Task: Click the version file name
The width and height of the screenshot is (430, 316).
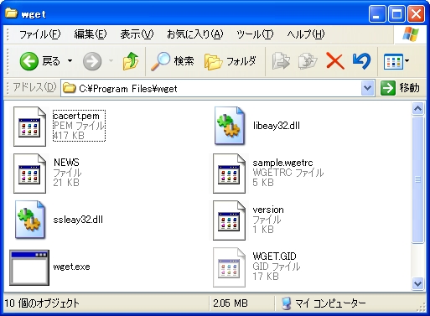Action: 268,210
